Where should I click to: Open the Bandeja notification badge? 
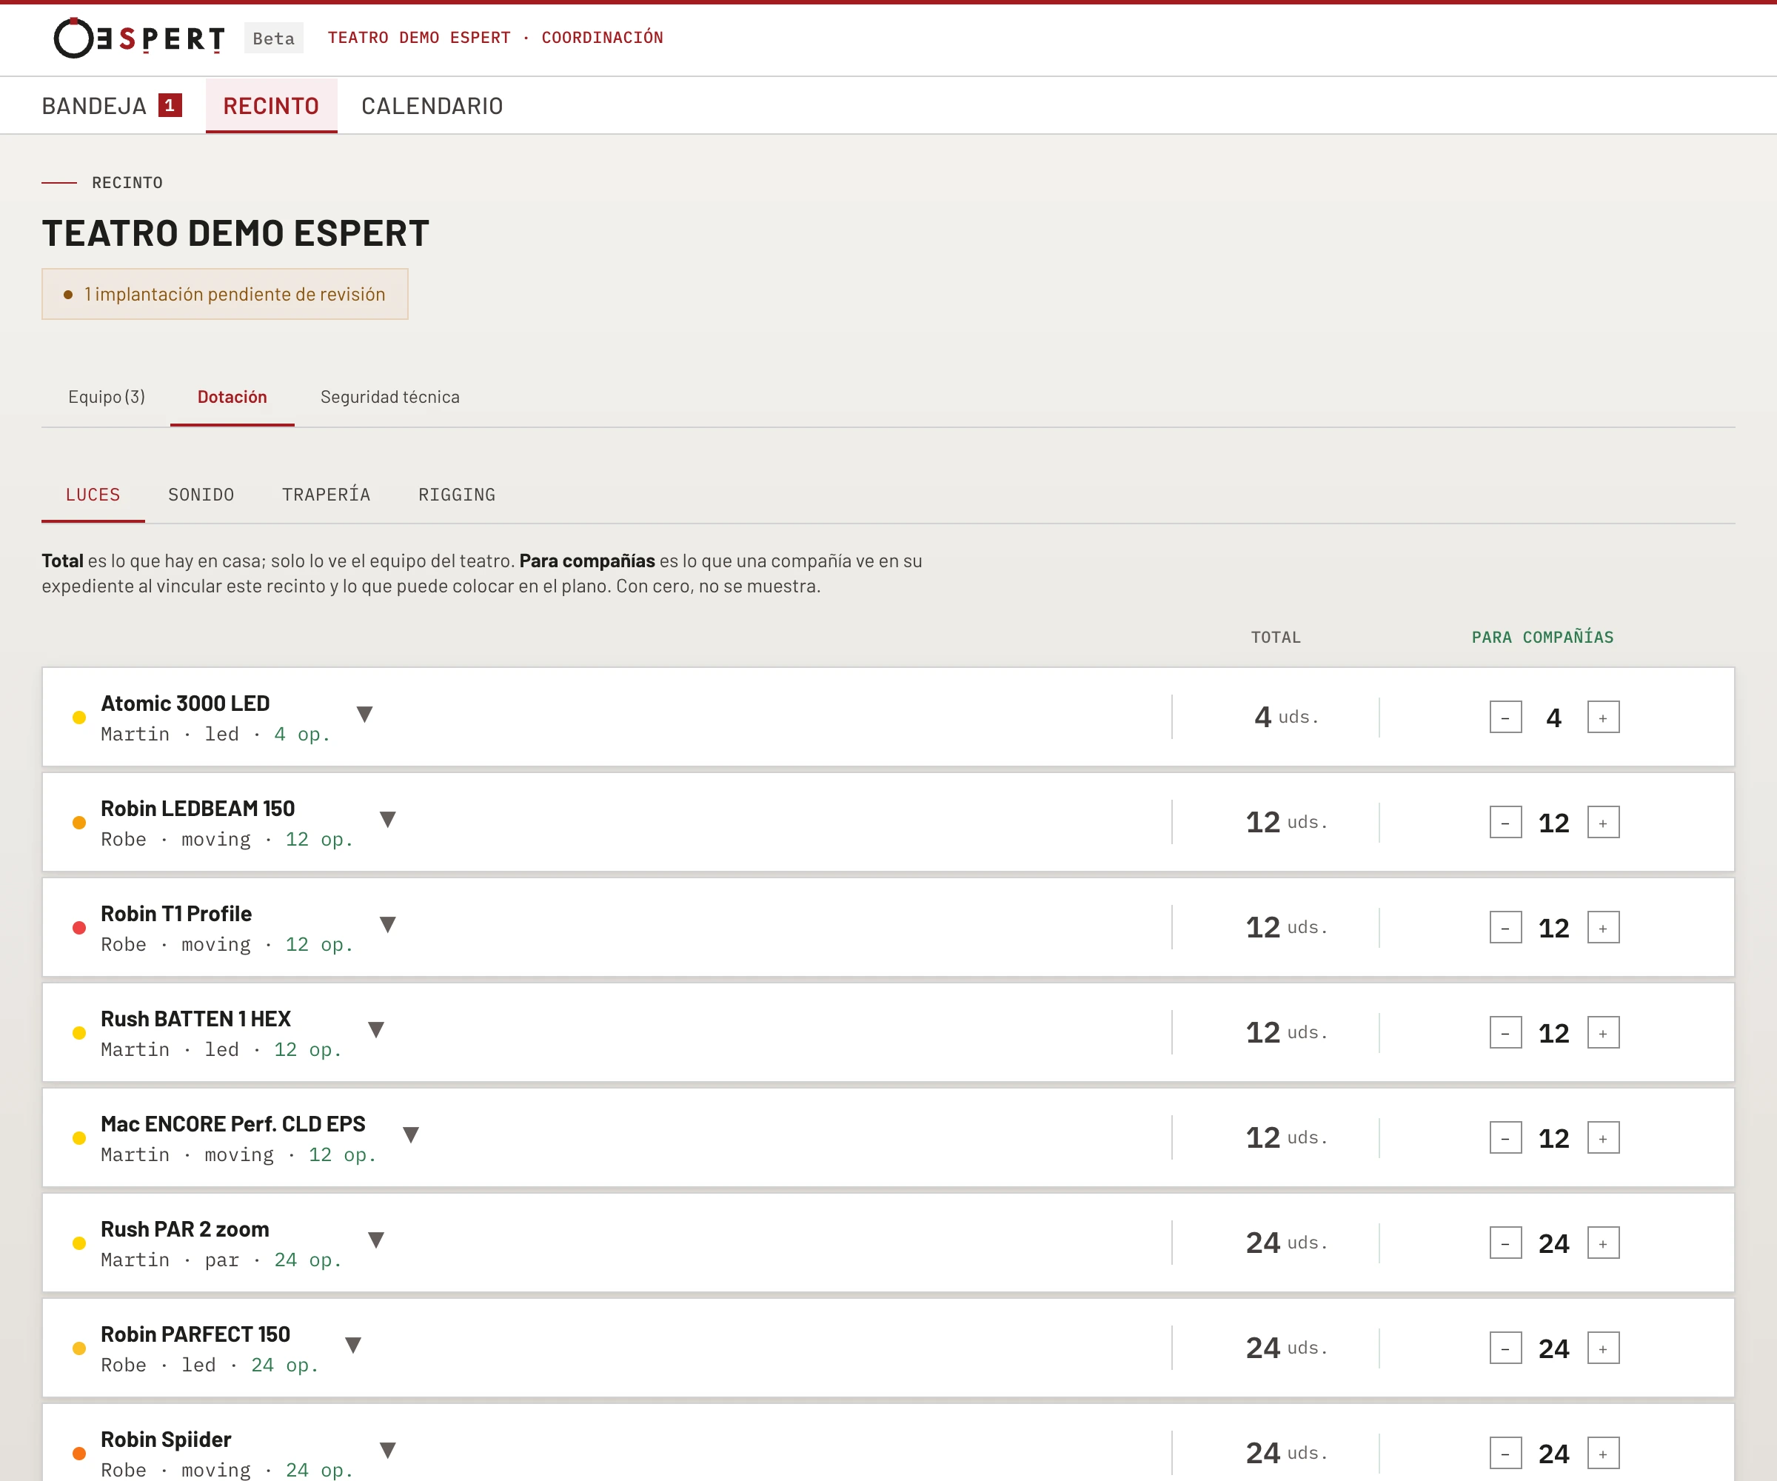(x=170, y=105)
